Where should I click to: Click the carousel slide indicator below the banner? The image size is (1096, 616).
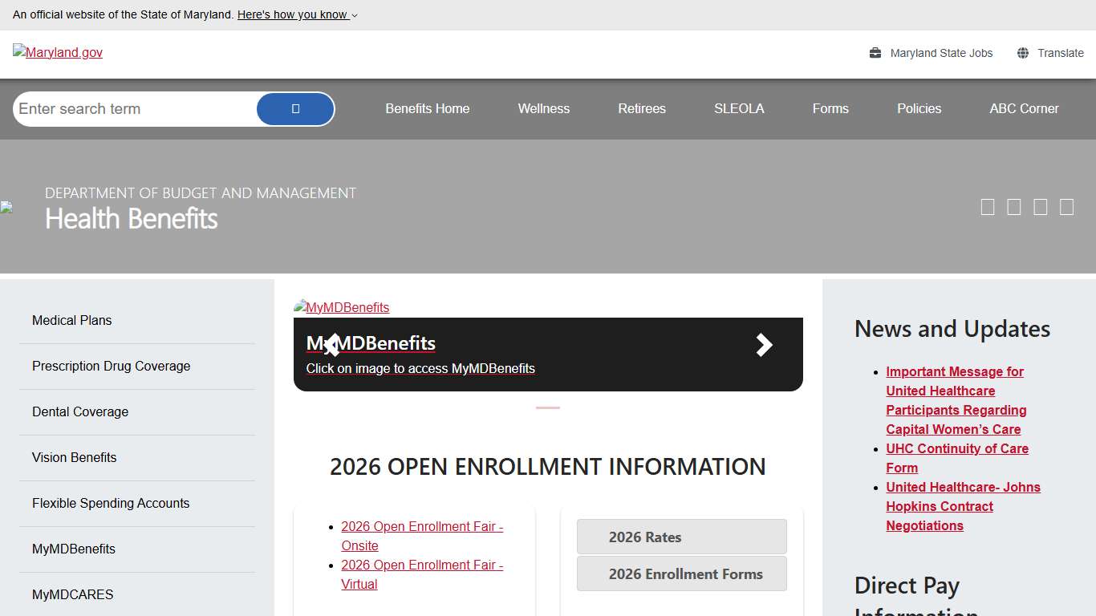[548, 408]
